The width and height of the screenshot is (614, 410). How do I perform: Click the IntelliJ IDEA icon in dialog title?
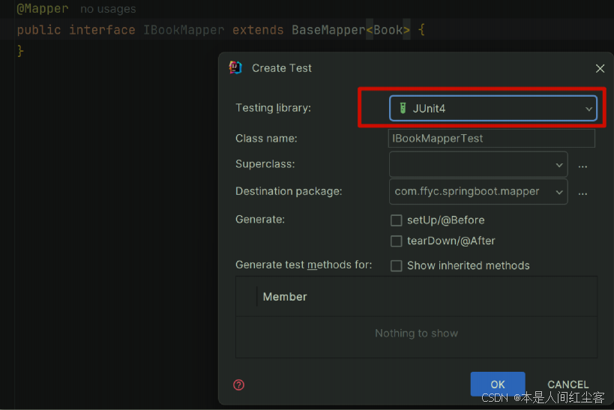[235, 67]
